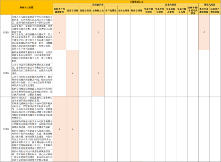Select the cell starting 各项关联采购交易的背景和原因
221x162 pixels.
pyautogui.click(x=32, y=57)
